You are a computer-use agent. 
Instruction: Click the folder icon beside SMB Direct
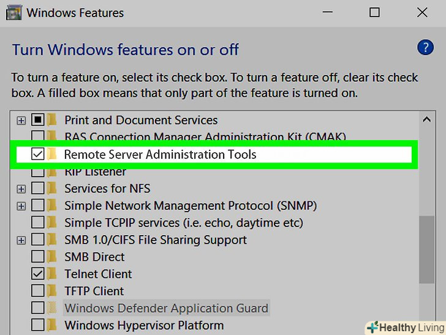coord(53,256)
